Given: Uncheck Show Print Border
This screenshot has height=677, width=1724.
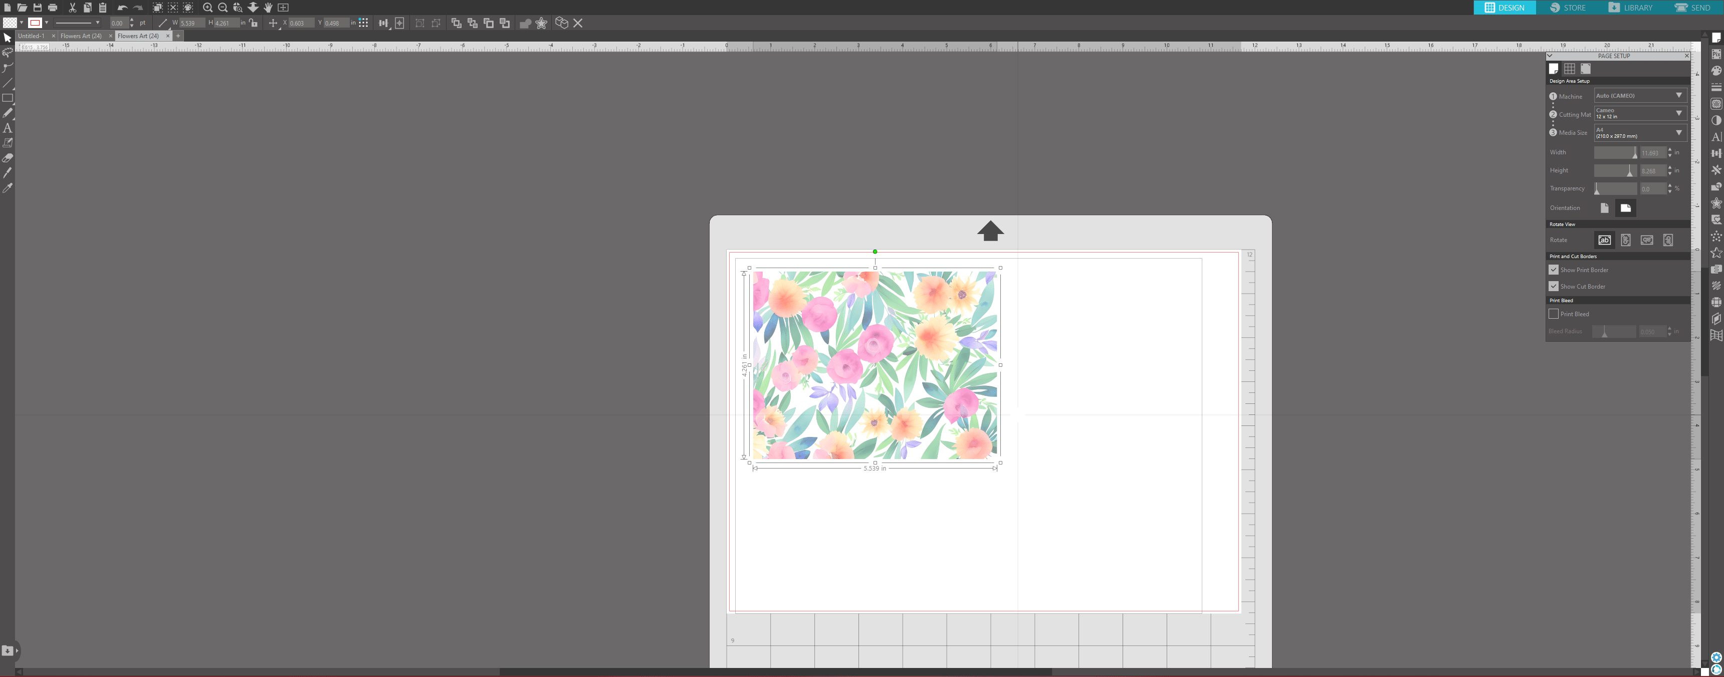Looking at the screenshot, I should click(1553, 270).
